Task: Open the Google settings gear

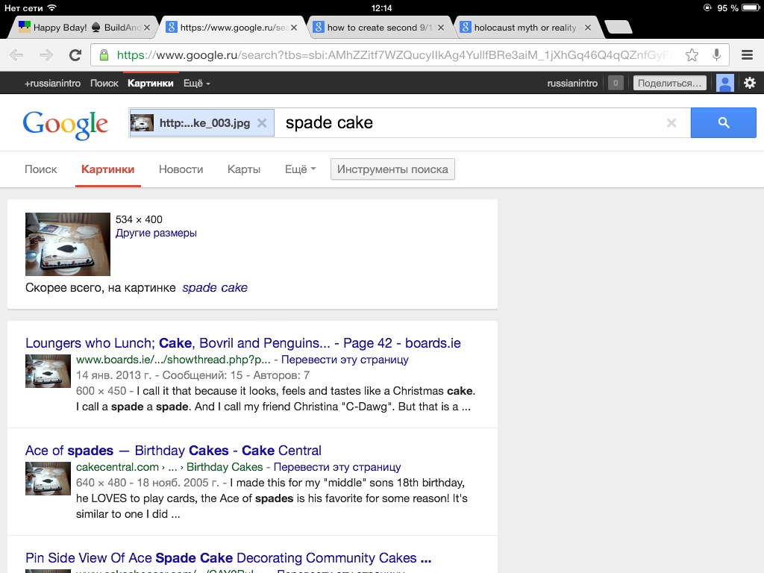Action: [x=750, y=83]
